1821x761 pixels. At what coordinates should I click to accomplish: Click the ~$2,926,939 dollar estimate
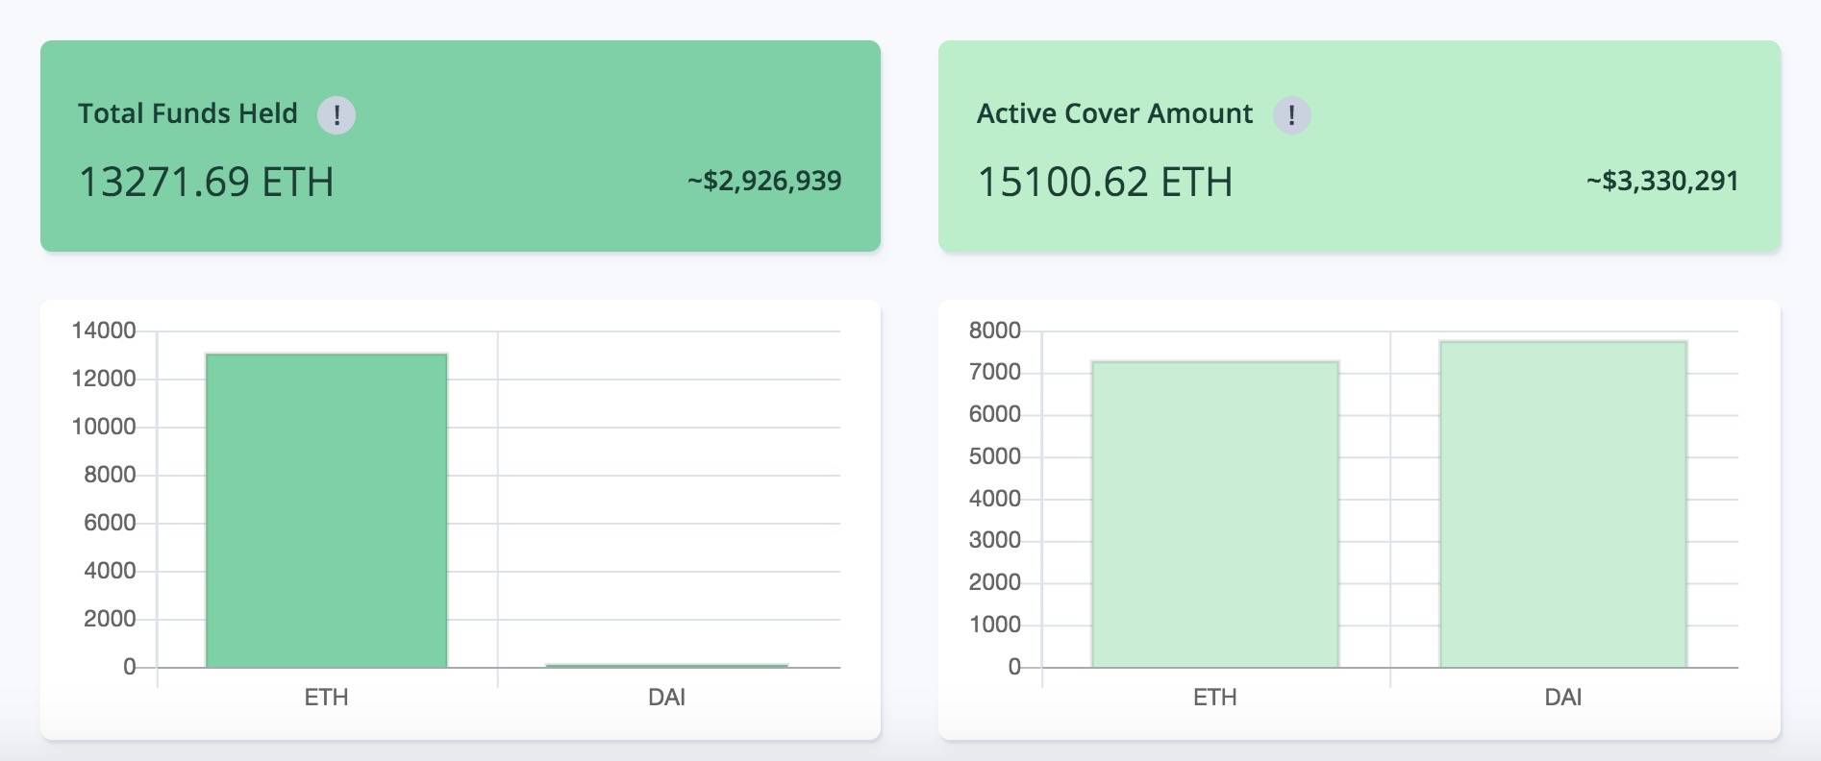pyautogui.click(x=764, y=181)
